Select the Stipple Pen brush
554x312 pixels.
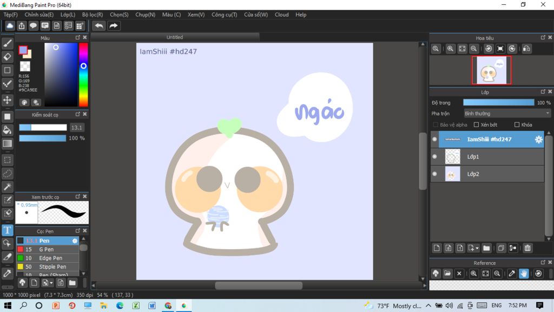(48, 266)
